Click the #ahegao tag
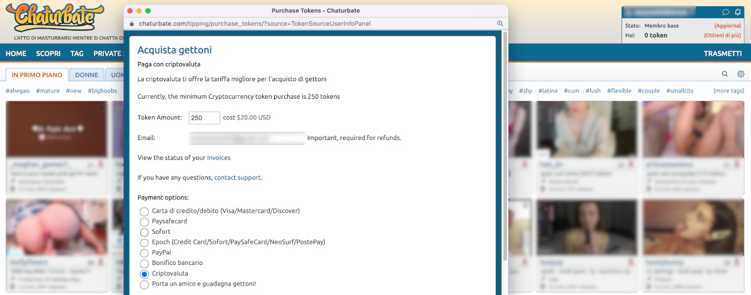Viewport: 751px width, 295px height. tap(18, 91)
